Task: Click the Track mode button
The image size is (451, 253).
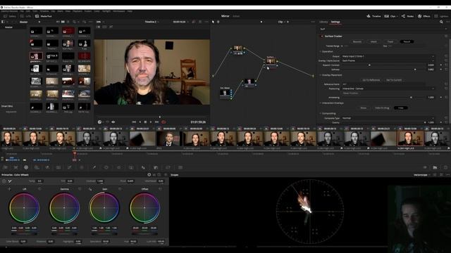Action: (x=390, y=41)
